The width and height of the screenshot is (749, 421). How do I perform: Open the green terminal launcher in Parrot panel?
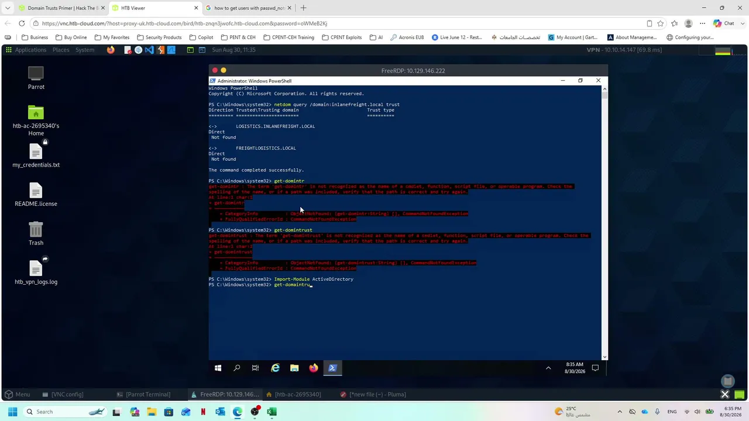point(190,50)
